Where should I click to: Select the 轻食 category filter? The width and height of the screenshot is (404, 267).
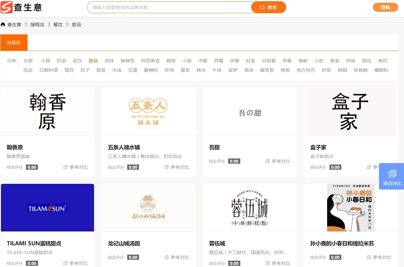tap(251, 61)
